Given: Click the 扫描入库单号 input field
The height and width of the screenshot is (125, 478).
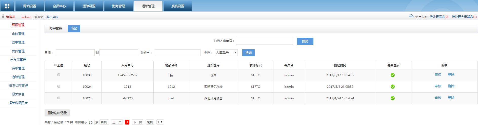Looking at the screenshot, I should (264, 41).
